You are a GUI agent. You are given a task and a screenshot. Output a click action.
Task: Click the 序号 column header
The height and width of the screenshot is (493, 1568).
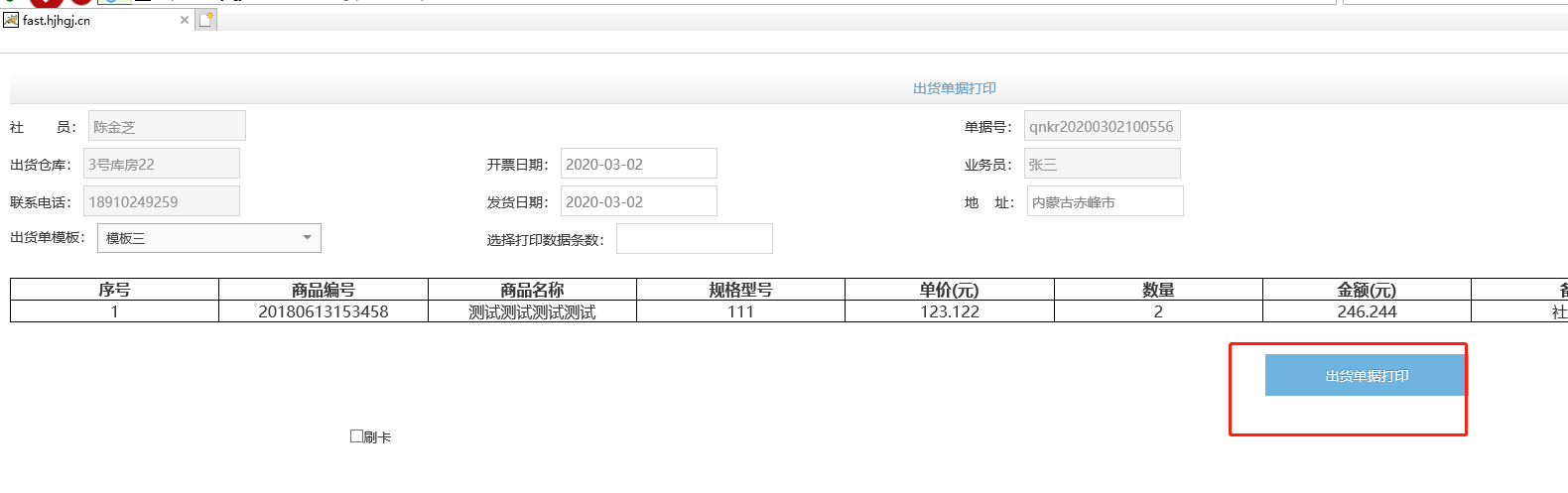coord(114,290)
